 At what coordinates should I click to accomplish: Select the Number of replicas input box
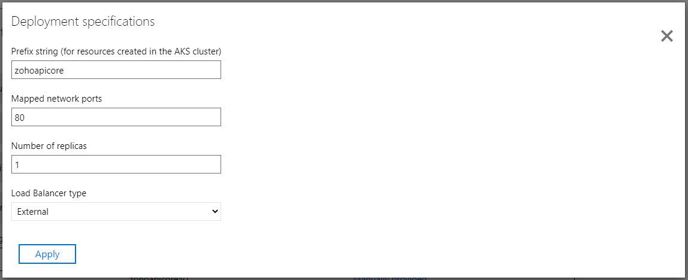(x=116, y=165)
